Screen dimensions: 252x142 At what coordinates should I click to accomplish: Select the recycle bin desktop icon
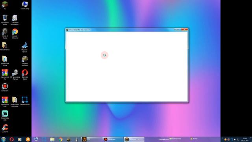(5, 19)
